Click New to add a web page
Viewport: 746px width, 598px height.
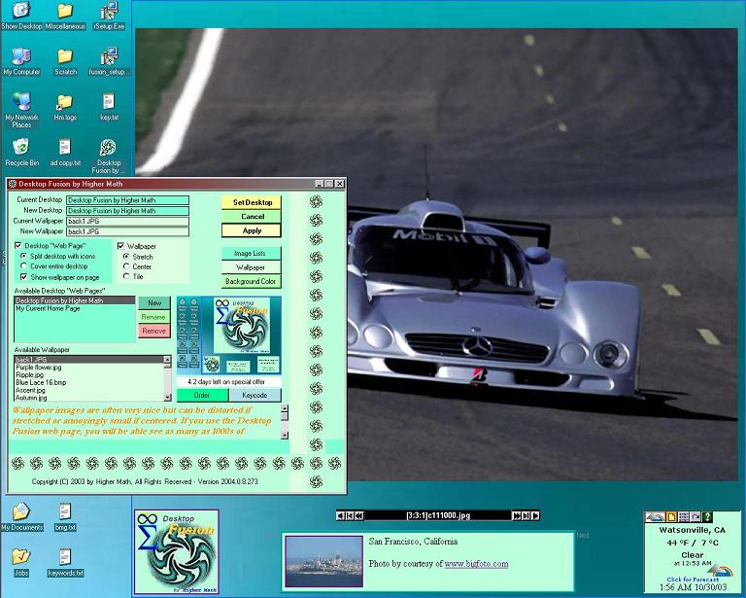coord(154,302)
